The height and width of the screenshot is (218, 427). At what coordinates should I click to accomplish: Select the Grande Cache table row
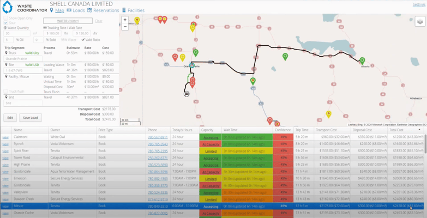[213, 213]
